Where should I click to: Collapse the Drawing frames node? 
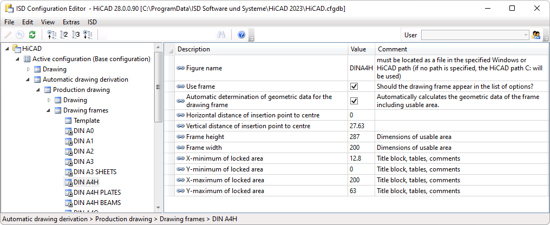click(50, 110)
